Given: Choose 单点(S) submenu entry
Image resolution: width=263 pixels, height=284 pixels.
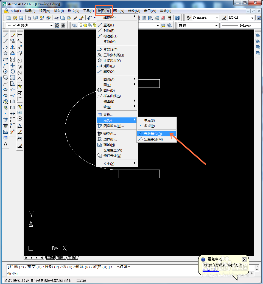Looking at the screenshot, I should [156, 120].
